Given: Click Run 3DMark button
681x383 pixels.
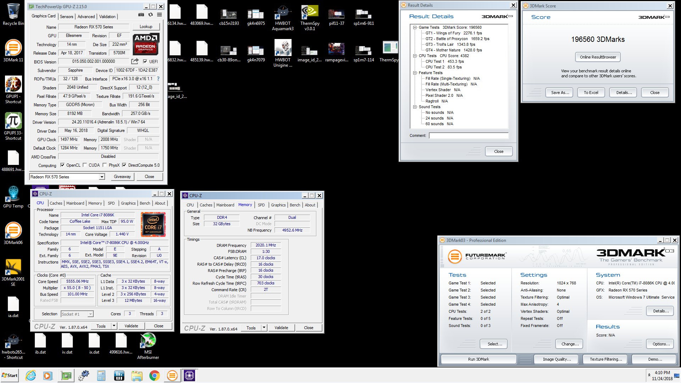Looking at the screenshot, I should [x=478, y=359].
